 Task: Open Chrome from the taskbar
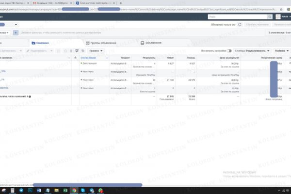74,190
